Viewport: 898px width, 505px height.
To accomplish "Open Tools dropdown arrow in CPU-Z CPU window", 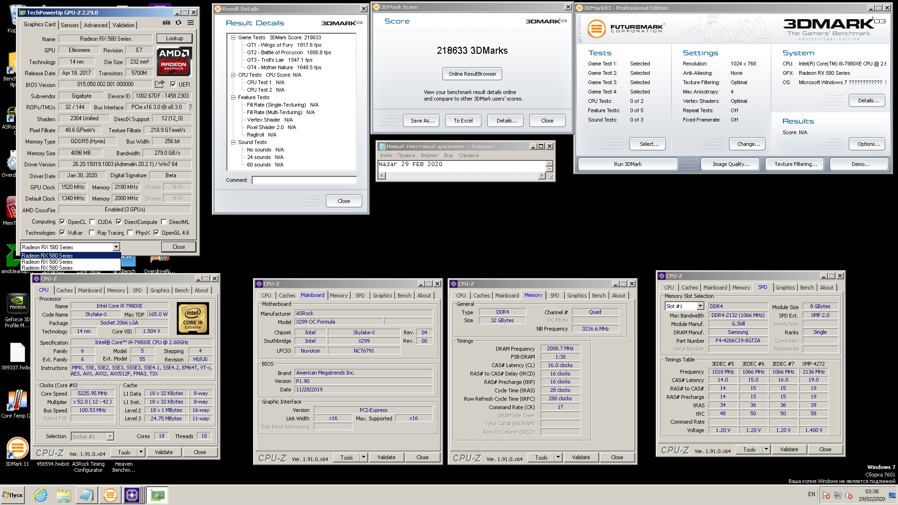I will [141, 452].
